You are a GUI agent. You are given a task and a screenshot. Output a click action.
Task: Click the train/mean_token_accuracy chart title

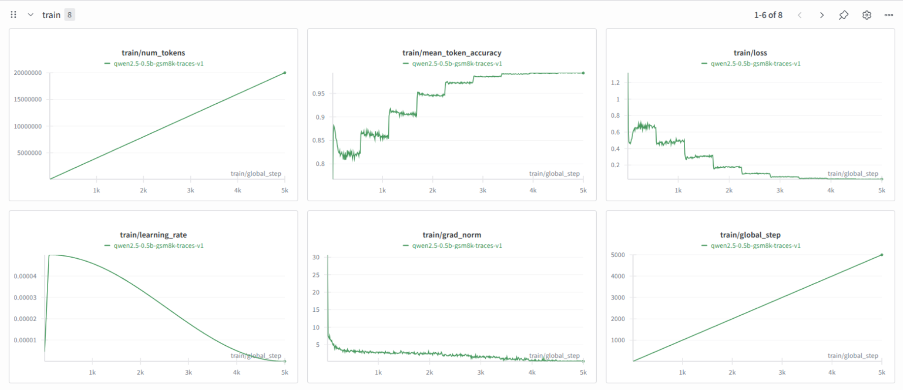452,53
